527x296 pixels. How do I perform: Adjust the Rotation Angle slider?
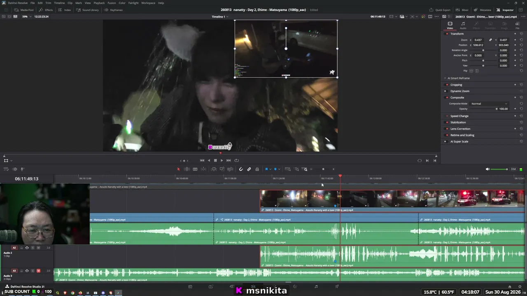click(483, 50)
